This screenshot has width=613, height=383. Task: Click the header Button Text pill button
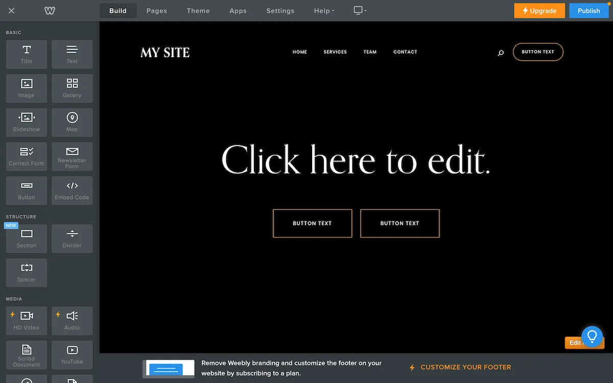point(538,52)
